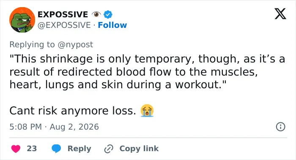Open the info circle icon
This screenshot has height=160, width=296.
coord(280,127)
